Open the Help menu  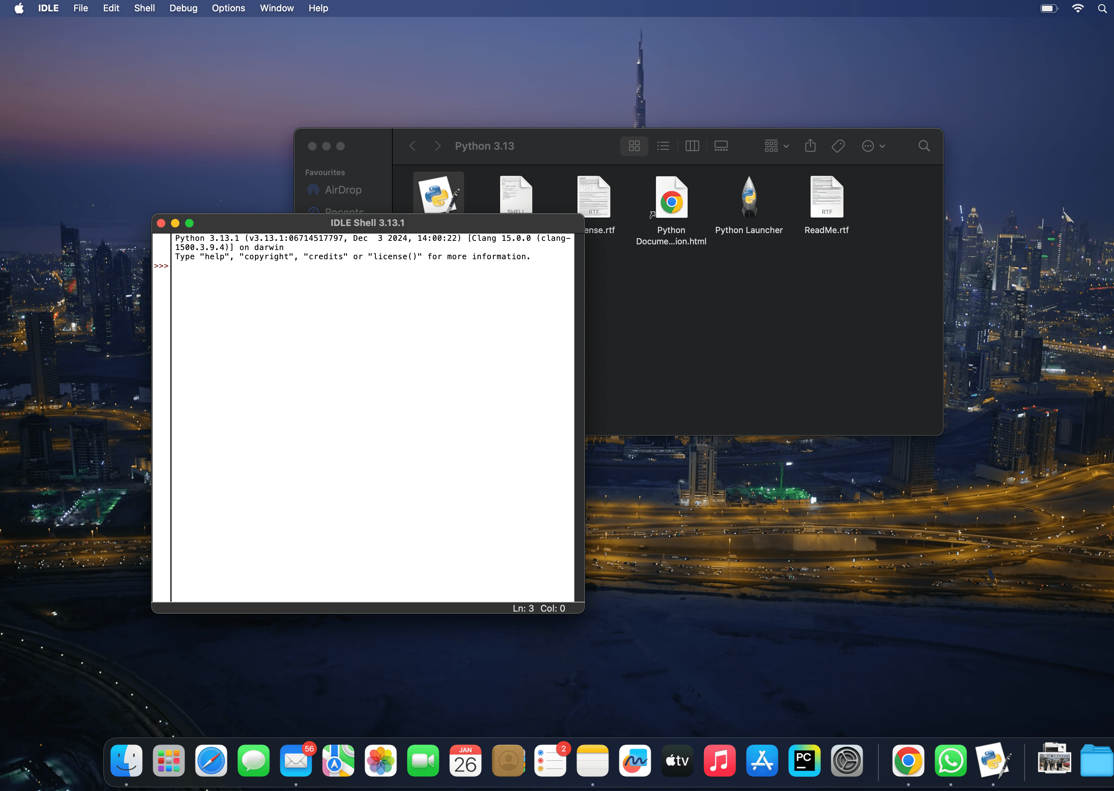tap(318, 8)
